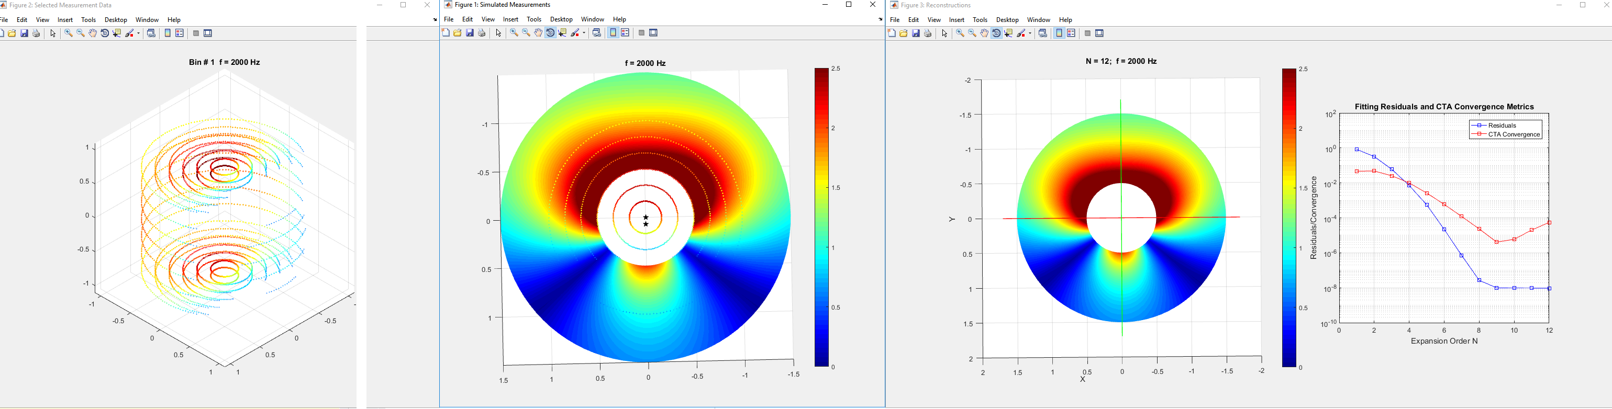The height and width of the screenshot is (409, 1612).
Task: Select Data Cursor tool in Figure 1
Action: (563, 32)
